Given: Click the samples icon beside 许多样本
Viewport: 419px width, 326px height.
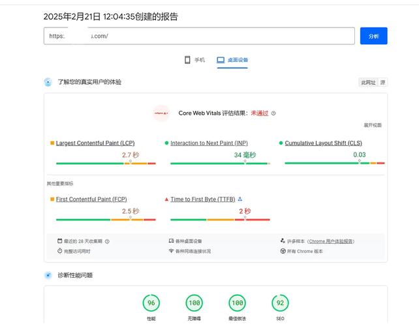Looking at the screenshot, I should point(283,241).
